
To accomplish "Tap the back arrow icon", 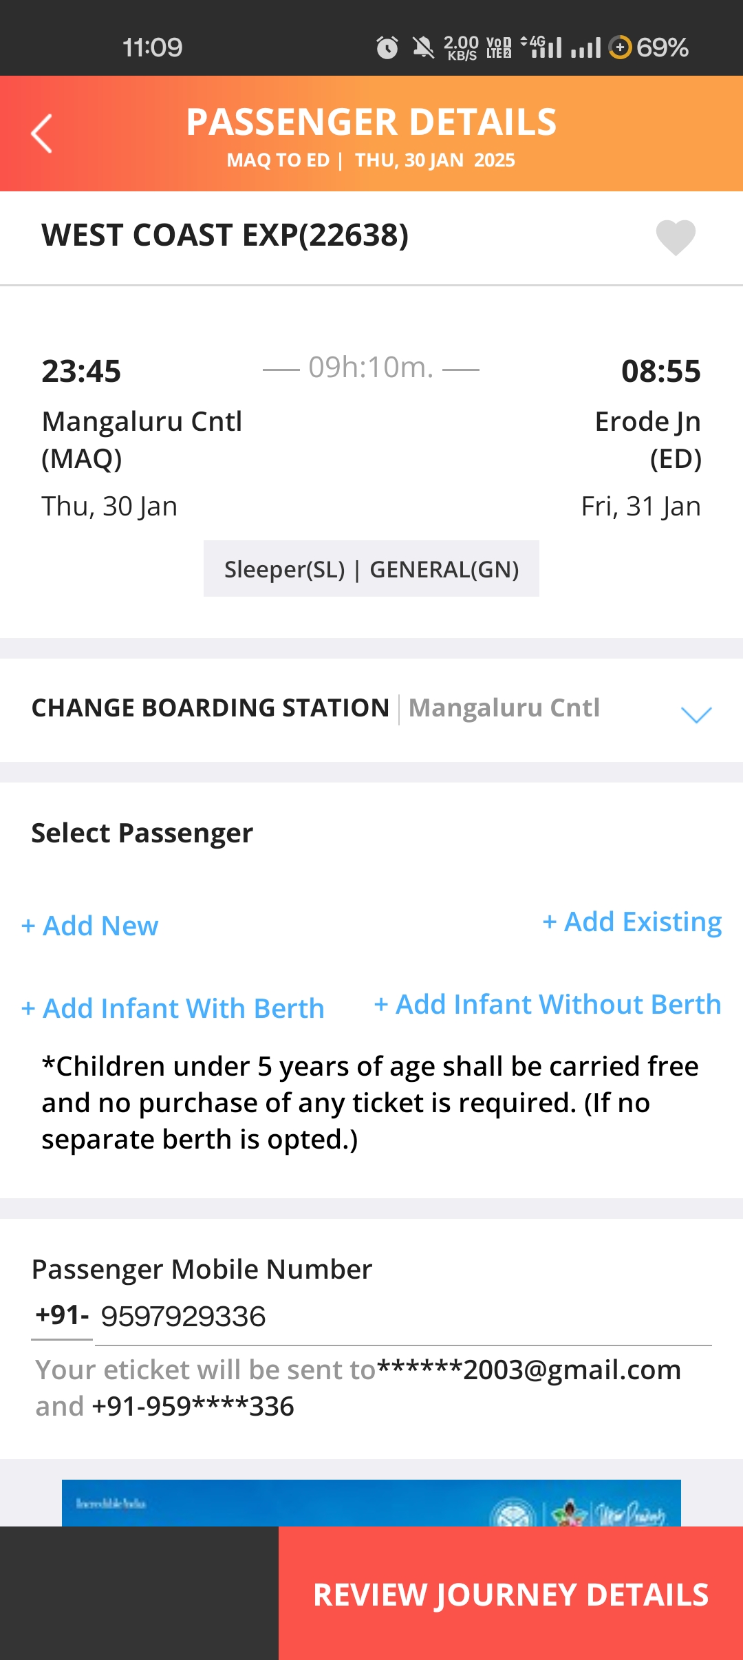I will (x=42, y=133).
